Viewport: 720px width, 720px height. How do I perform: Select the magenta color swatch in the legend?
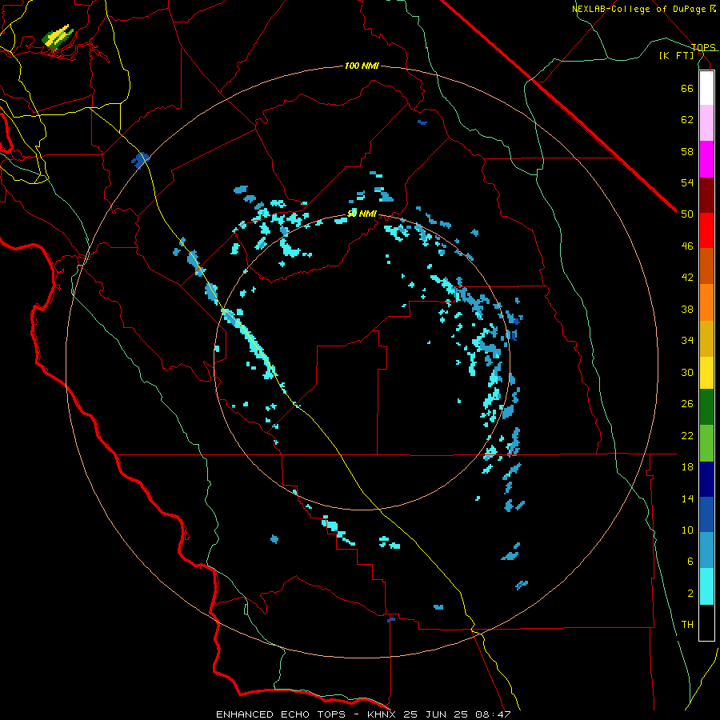(x=706, y=159)
